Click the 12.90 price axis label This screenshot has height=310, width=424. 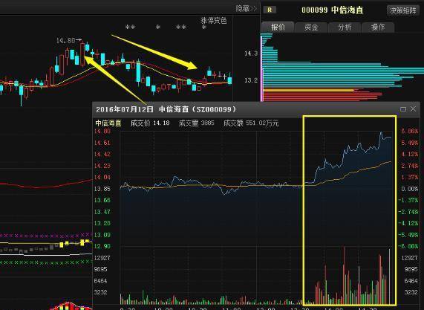tap(102, 246)
